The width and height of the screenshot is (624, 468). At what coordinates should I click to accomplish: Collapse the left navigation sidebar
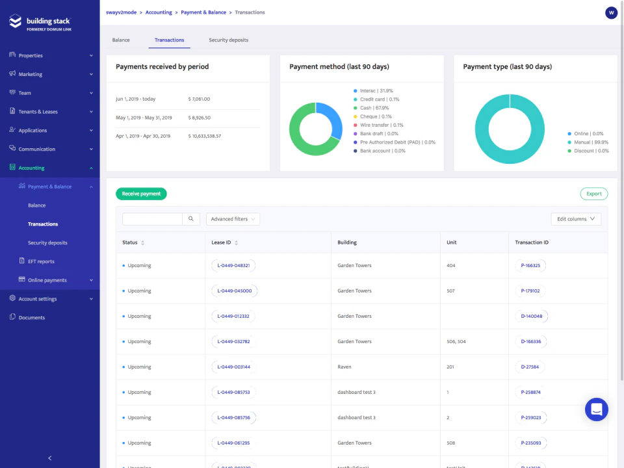click(49, 458)
